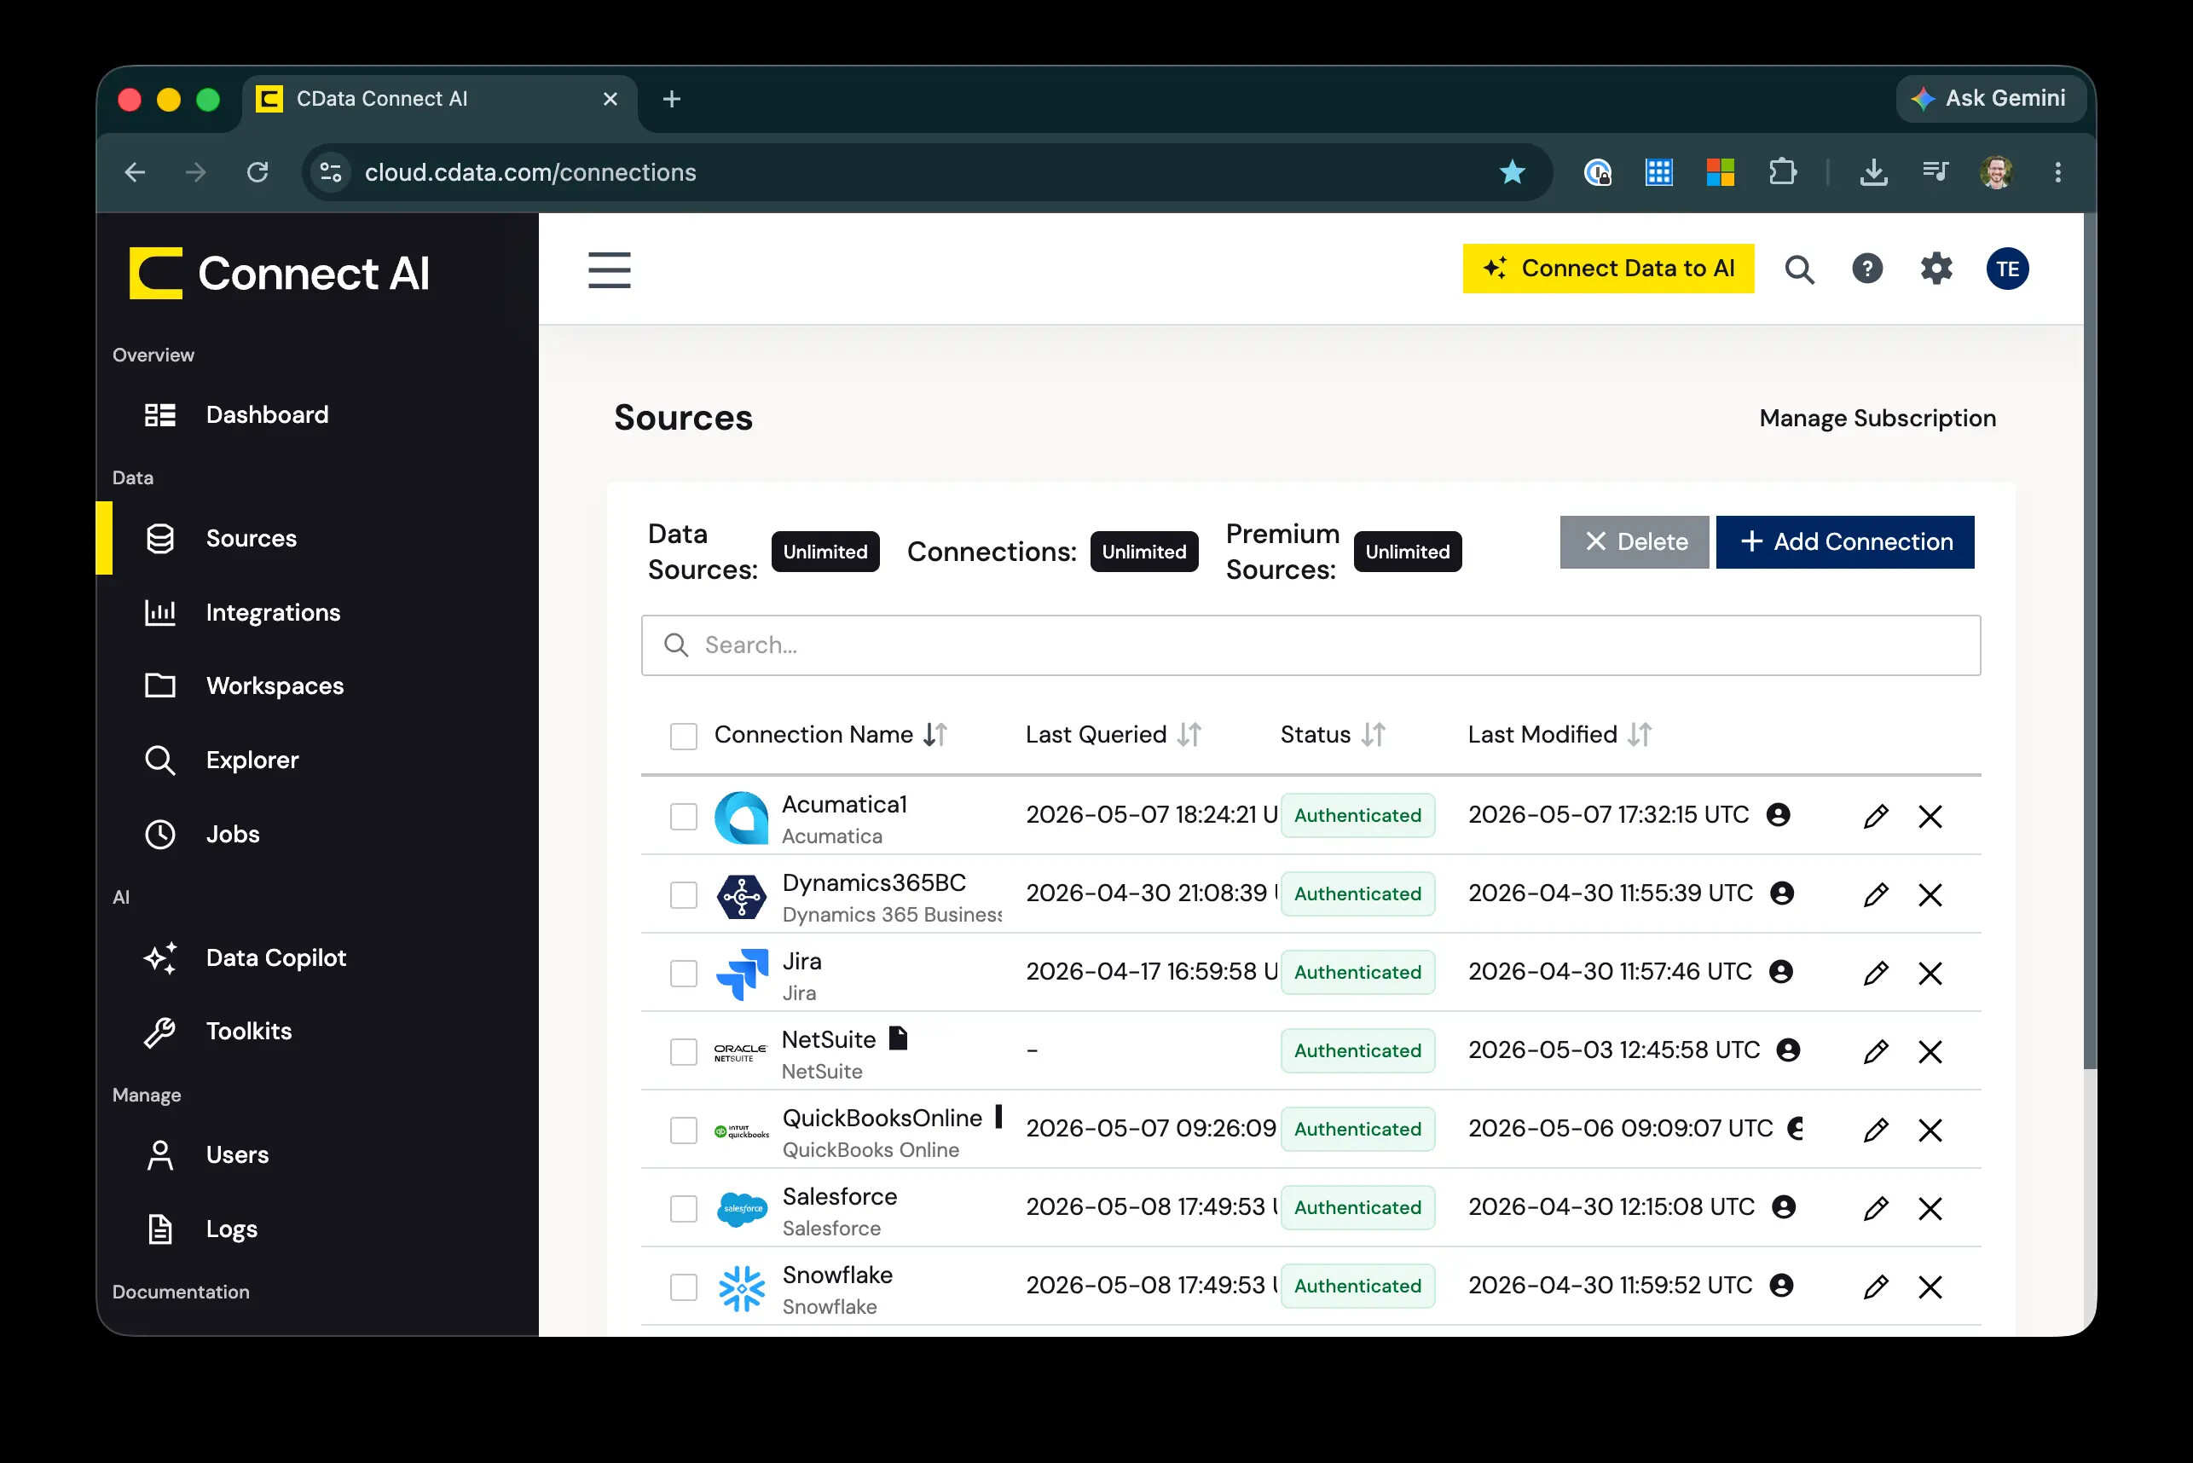Click the Delete button
This screenshot has height=1463, width=2193.
pyautogui.click(x=1634, y=542)
